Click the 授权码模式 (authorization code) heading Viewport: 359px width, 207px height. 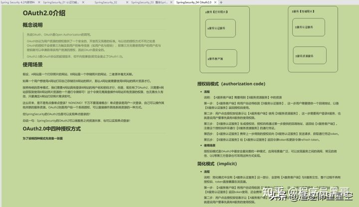(x=231, y=84)
